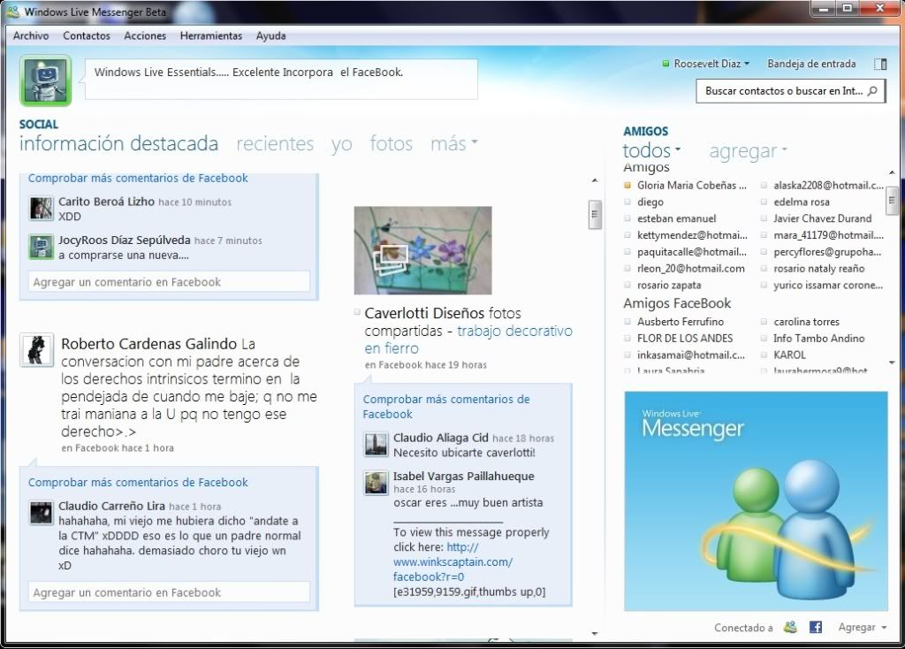
Task: Open the Contactos menu
Action: 87,35
